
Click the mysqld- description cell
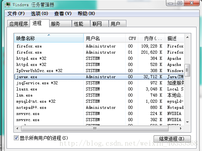point(175,102)
